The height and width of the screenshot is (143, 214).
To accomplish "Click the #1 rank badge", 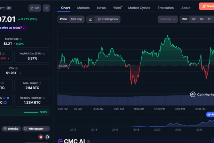I will coord(9,8).
